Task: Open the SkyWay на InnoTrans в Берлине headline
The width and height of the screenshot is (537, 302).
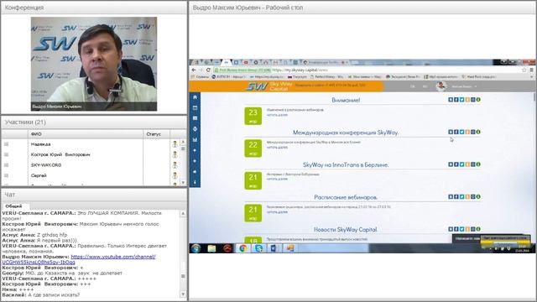Action: [346, 165]
